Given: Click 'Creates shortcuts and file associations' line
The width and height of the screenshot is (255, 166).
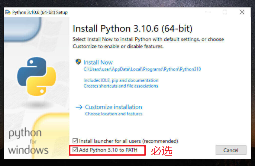Looking at the screenshot, I should click(x=120, y=86).
